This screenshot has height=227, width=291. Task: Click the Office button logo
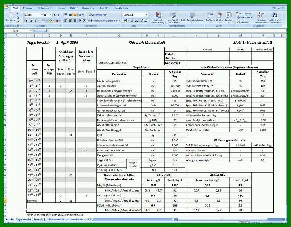point(6,5)
